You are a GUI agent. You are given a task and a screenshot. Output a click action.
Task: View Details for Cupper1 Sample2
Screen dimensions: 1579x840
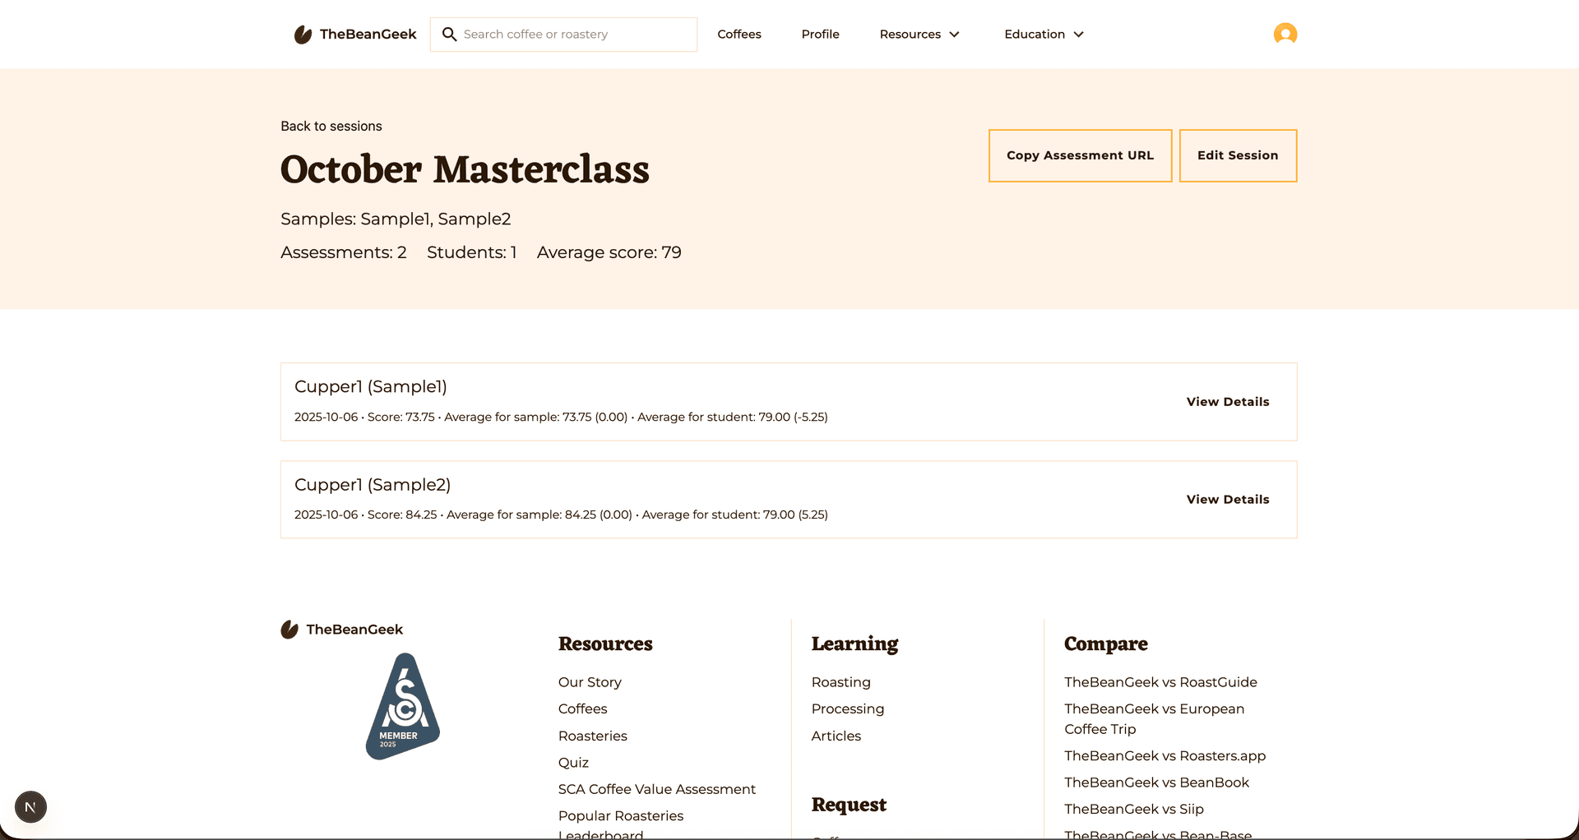click(x=1227, y=500)
